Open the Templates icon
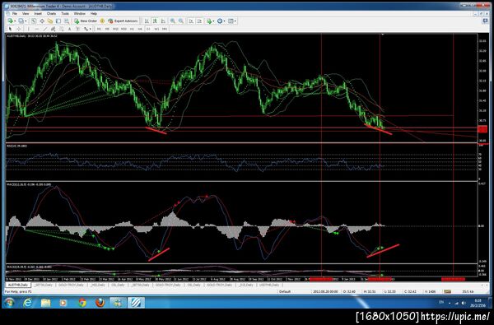Viewport: 494px width, 325px height. [x=231, y=21]
